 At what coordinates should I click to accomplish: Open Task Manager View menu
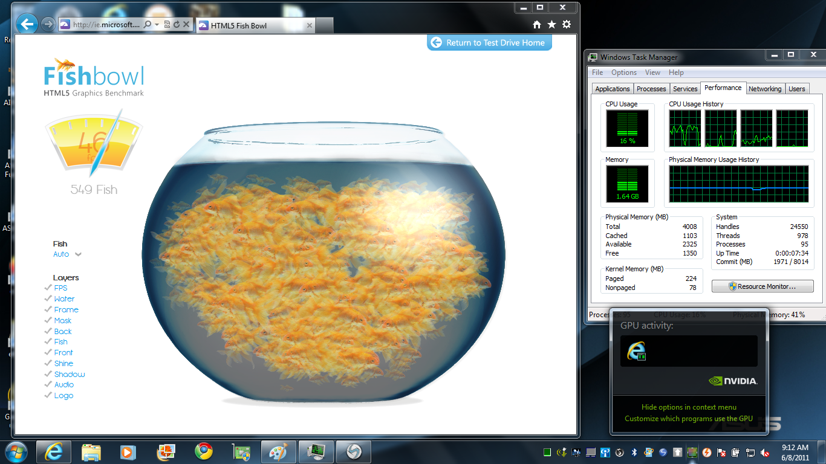[653, 72]
